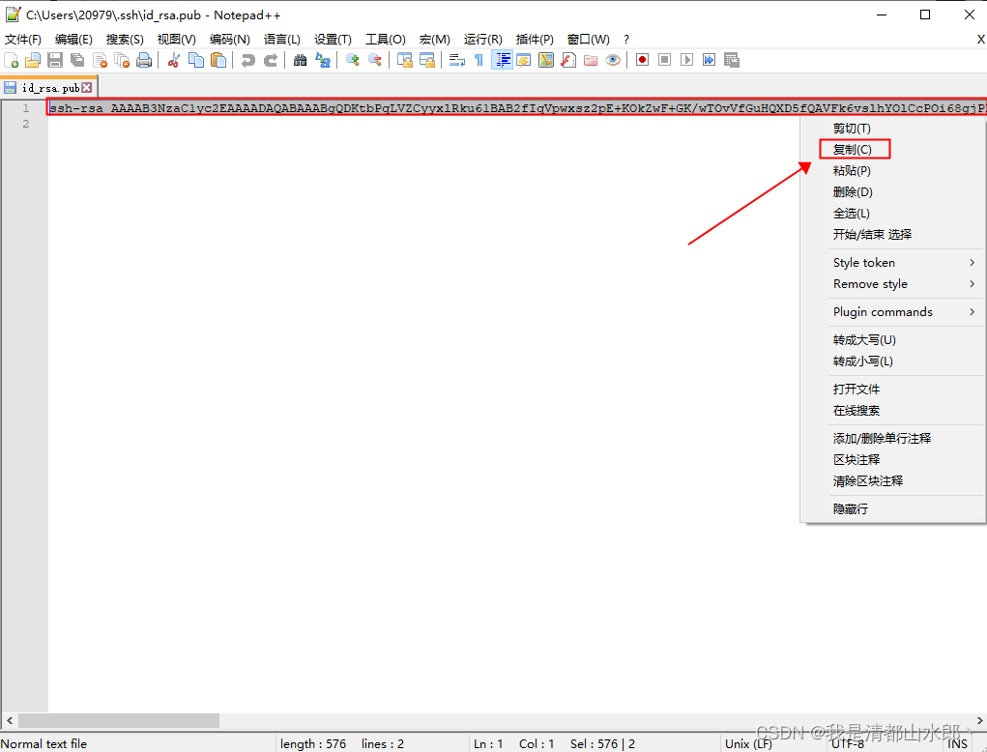Toggle synchronize horizontal scrolling
Viewport: 987px width, 752px height.
pos(427,61)
